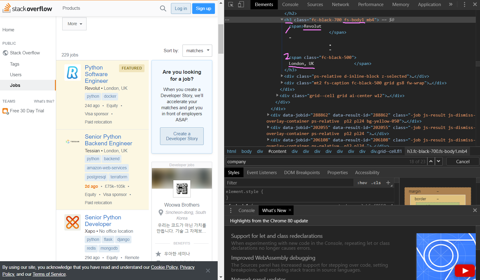
Task: Open Python Software Engineer job link
Action: 97,74
